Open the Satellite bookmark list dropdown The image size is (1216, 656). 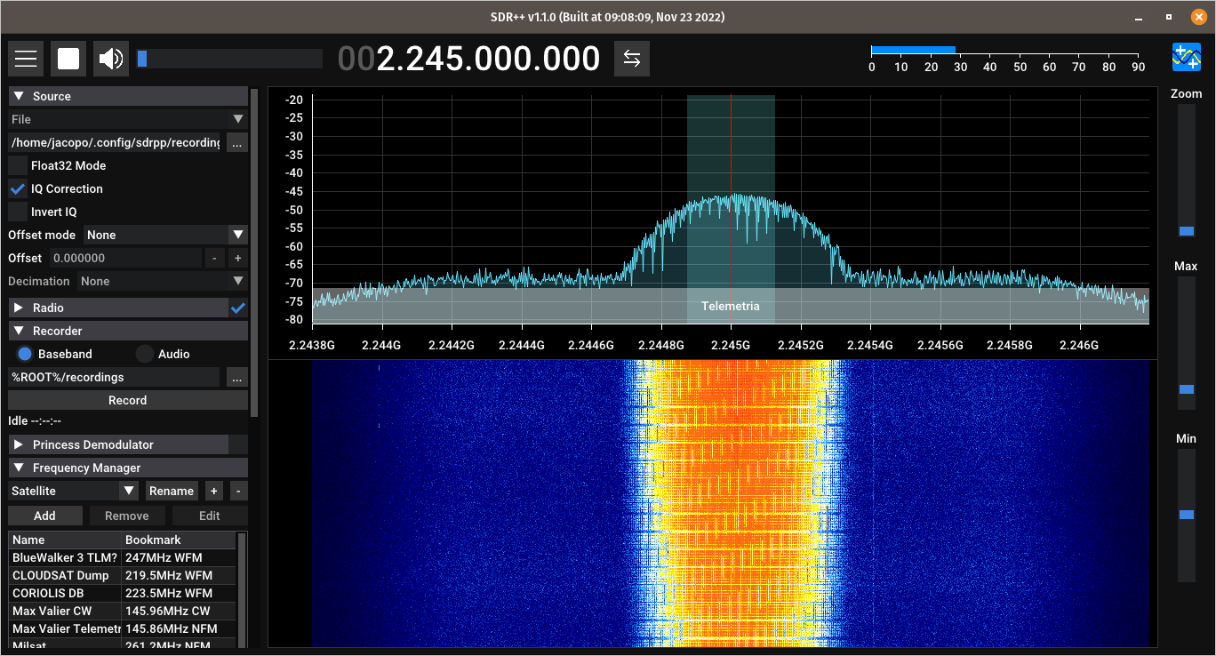point(74,491)
